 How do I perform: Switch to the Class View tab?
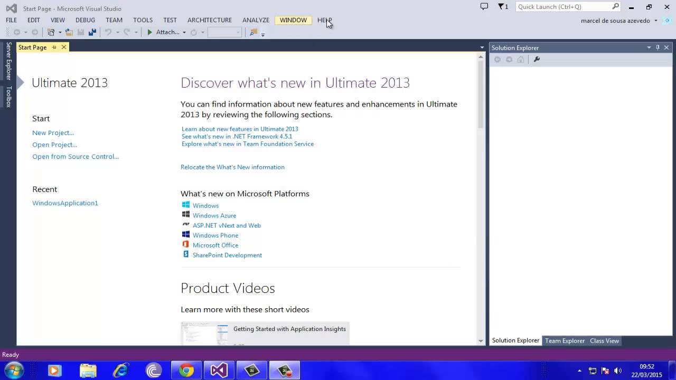pyautogui.click(x=604, y=340)
